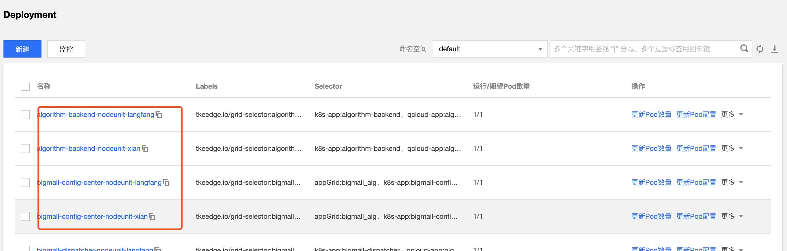
Task: Click the 名称 column header
Action: click(44, 86)
